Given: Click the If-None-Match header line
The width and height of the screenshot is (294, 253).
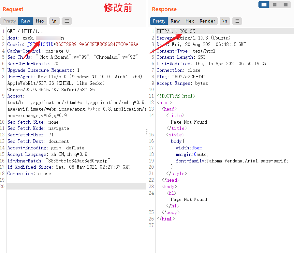Looking at the screenshot, I should click(x=58, y=161).
